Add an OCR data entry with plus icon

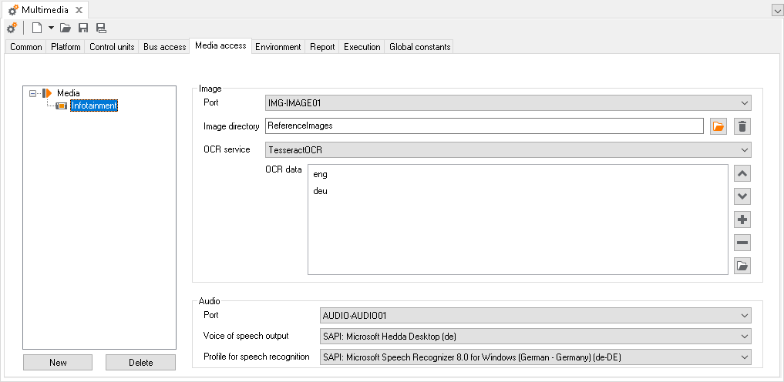(742, 219)
